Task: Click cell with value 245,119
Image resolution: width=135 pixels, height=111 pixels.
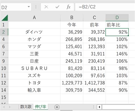Action: point(72,61)
